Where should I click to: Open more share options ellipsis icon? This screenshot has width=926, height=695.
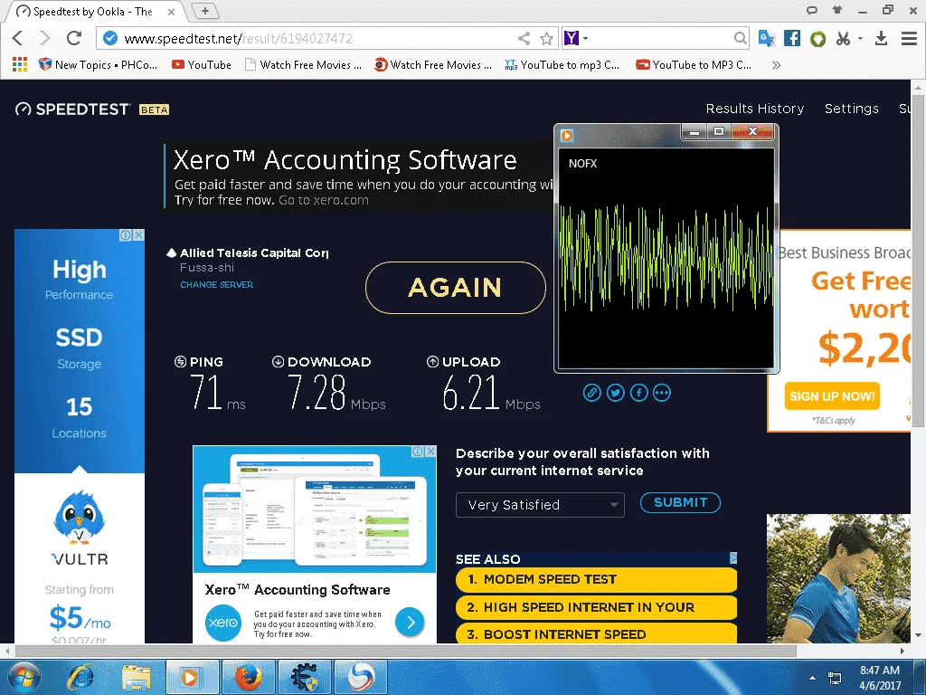[x=661, y=393]
